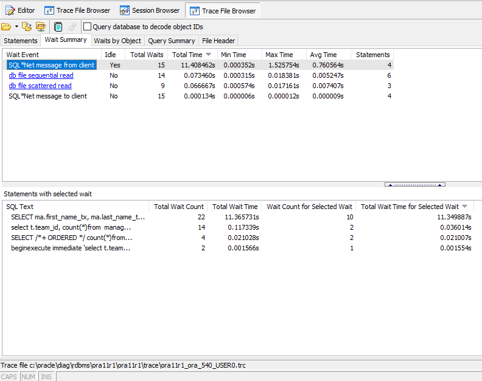The width and height of the screenshot is (482, 381).
Task: Open trace file via FTP icon
Action: point(41,27)
